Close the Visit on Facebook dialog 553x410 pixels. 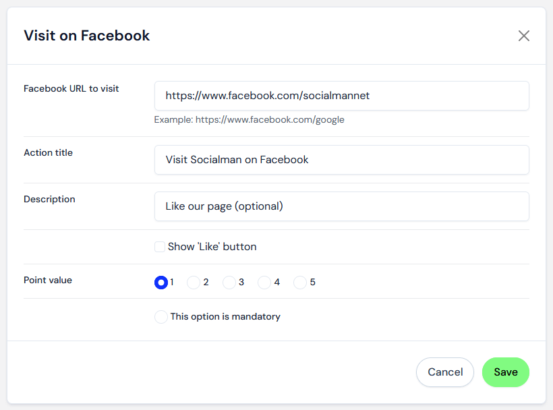(x=524, y=36)
